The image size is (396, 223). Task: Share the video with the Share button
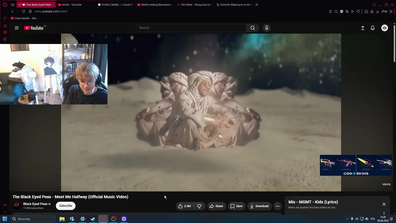(216, 206)
